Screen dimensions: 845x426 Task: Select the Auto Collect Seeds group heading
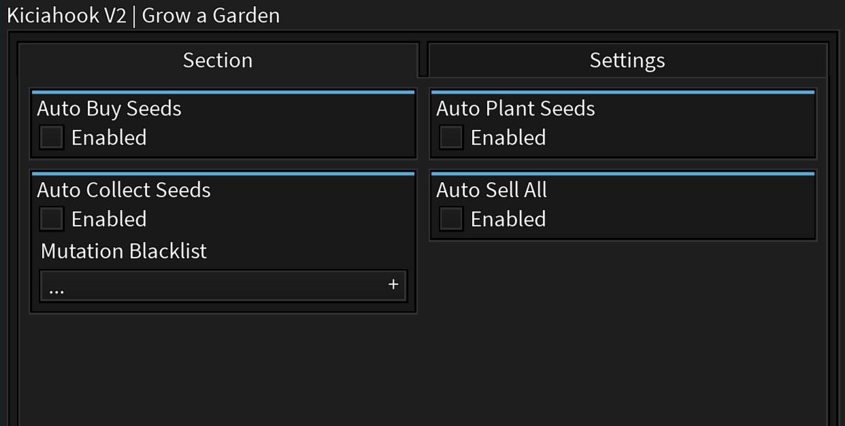tap(124, 190)
